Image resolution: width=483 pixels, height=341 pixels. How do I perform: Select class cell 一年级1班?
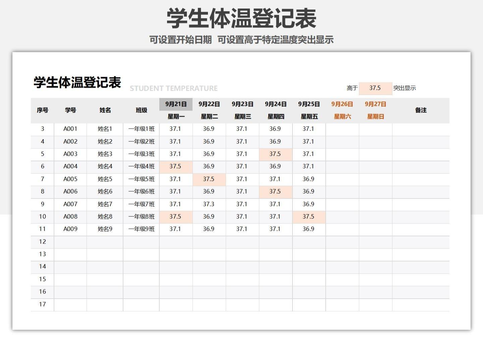pyautogui.click(x=141, y=129)
